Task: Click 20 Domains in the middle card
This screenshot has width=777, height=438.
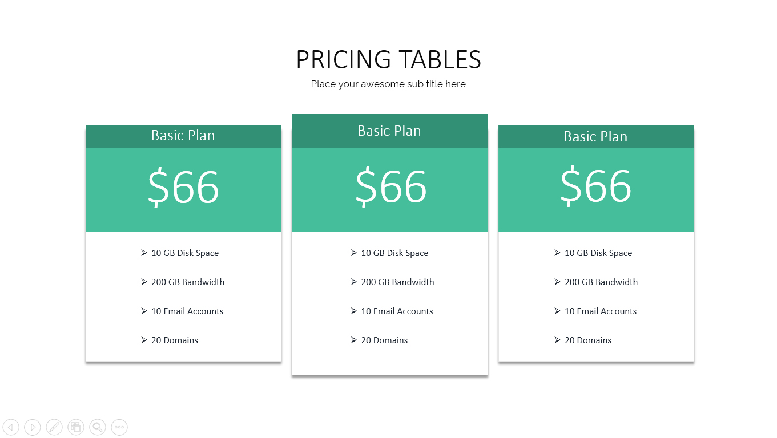Action: click(x=384, y=340)
